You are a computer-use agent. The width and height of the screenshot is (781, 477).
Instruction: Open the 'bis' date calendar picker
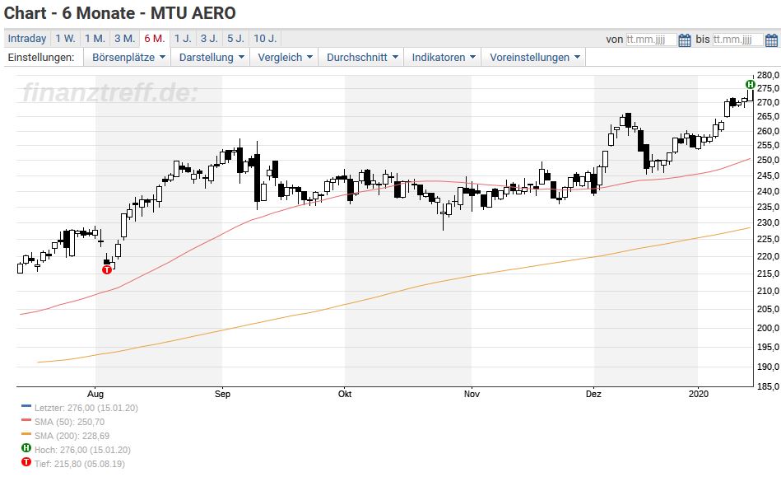pyautogui.click(x=771, y=40)
